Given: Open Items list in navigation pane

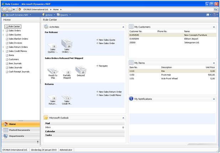Looking at the screenshot, I should click(x=11, y=55).
